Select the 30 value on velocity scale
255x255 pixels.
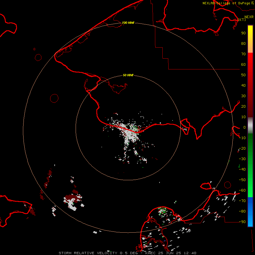[243, 96]
